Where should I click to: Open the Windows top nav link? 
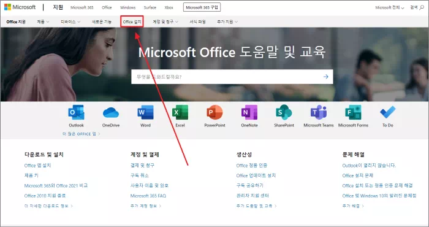click(127, 7)
